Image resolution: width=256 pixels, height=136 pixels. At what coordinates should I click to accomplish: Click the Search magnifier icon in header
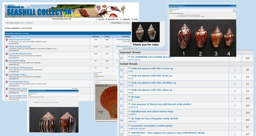tap(97, 19)
